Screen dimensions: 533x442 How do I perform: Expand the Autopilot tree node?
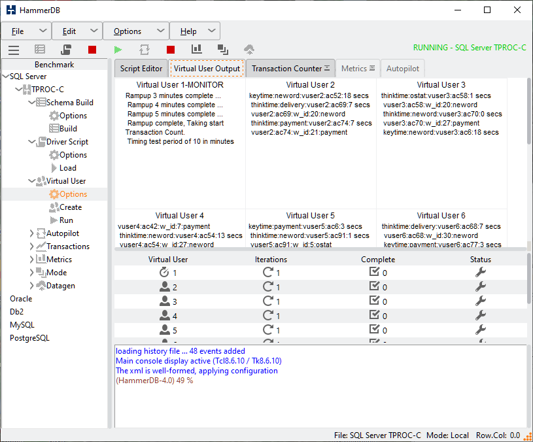pos(31,233)
